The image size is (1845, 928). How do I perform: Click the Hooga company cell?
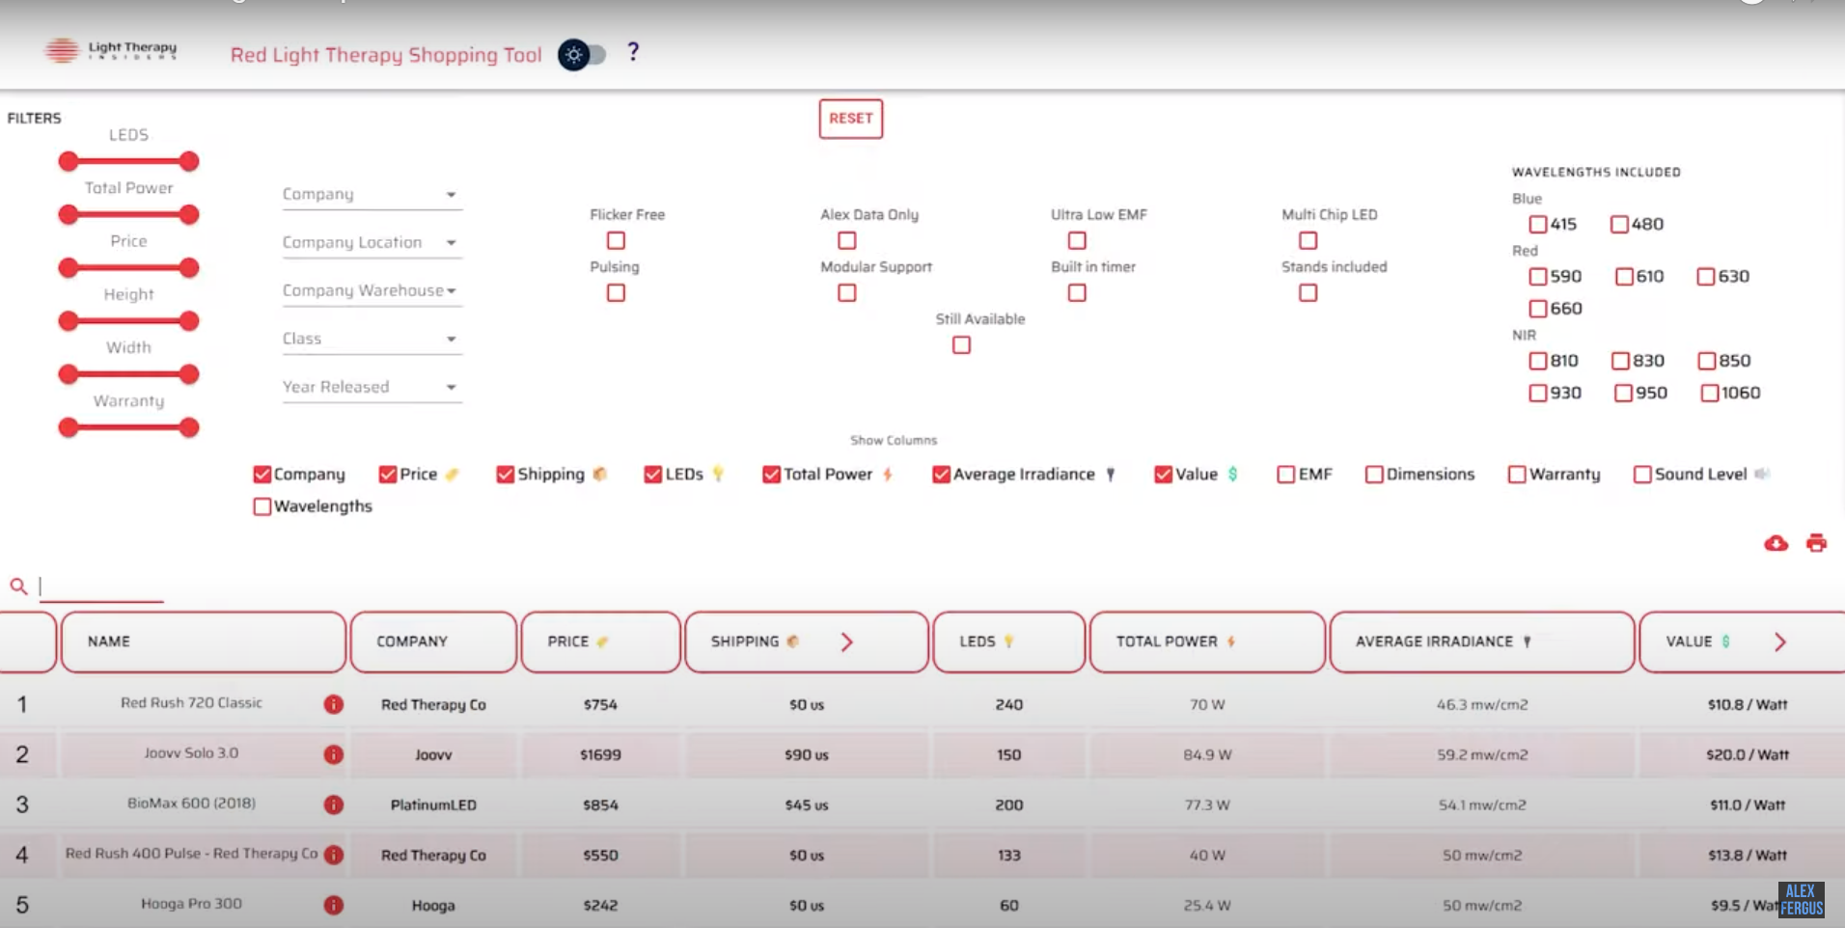433,905
